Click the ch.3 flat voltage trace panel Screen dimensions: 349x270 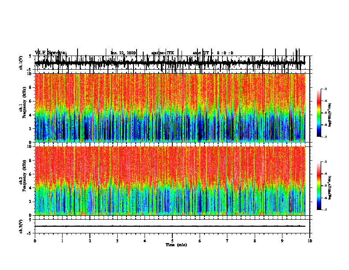pos(172,226)
